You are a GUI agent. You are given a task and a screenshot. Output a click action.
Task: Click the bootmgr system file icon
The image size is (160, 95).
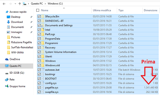click(x=43, y=74)
